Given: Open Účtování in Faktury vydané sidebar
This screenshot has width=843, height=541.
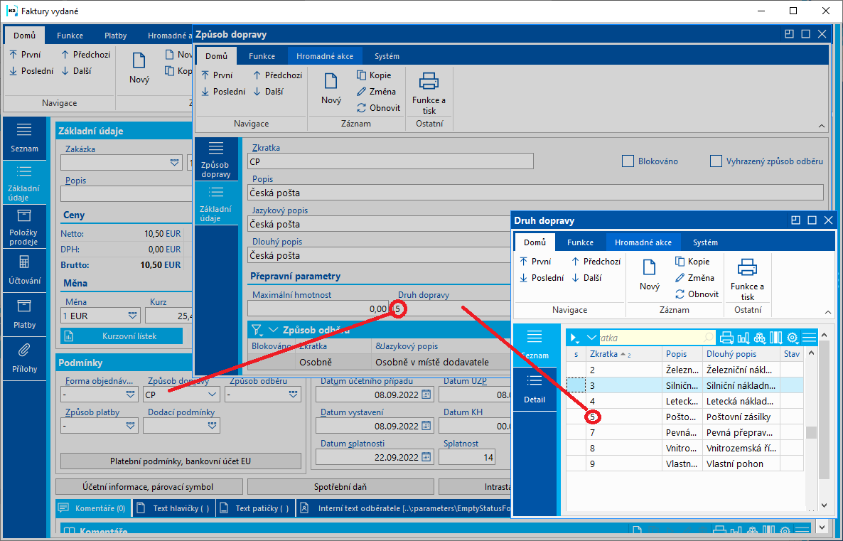Looking at the screenshot, I should tap(24, 270).
